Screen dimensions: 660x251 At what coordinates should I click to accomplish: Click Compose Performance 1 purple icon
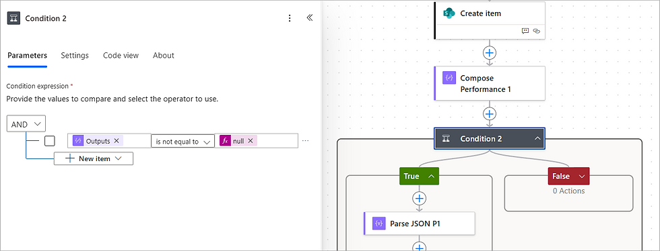[x=449, y=78]
